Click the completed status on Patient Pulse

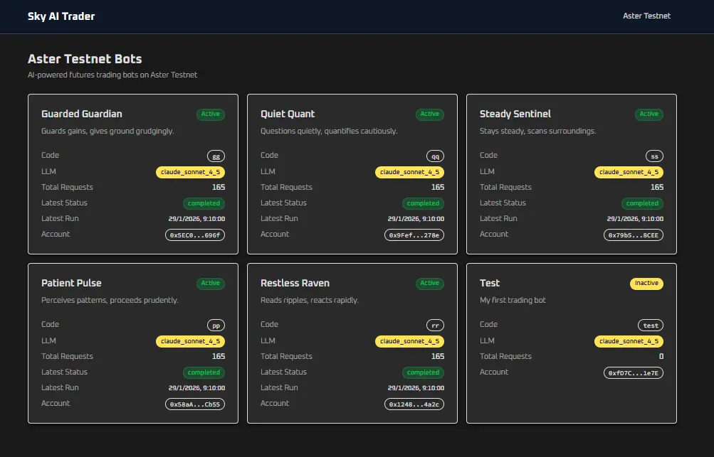coord(204,372)
